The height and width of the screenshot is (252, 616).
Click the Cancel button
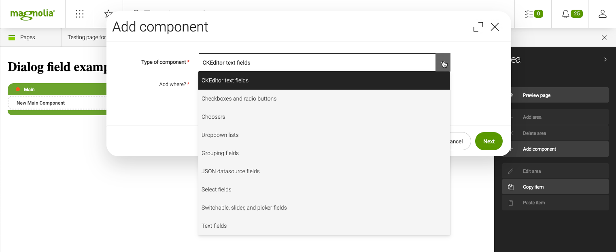pyautogui.click(x=460, y=141)
